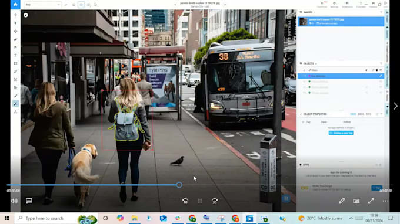Pause the video playback

click(x=200, y=201)
